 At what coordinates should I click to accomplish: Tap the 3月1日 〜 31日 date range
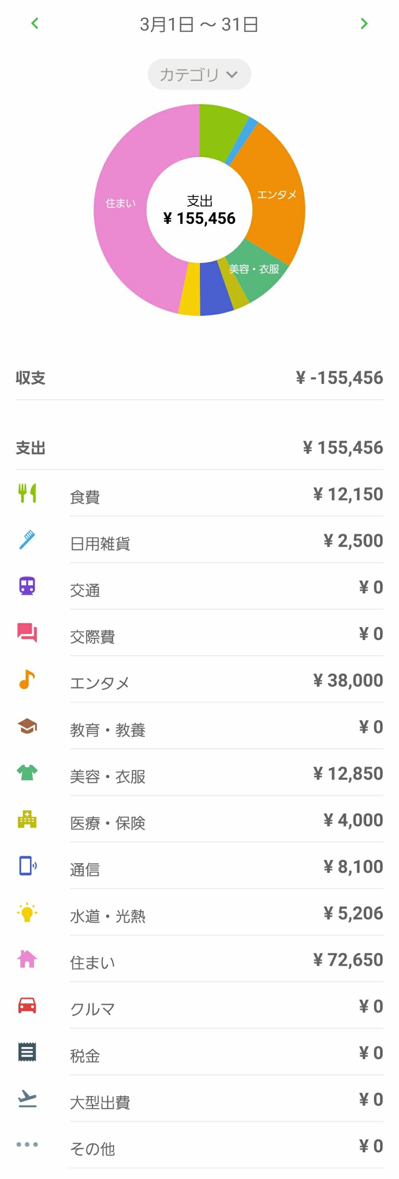click(x=199, y=24)
